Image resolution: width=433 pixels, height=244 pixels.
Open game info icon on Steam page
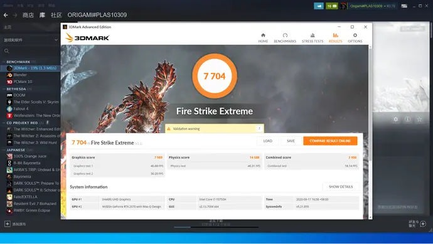[x=407, y=119]
